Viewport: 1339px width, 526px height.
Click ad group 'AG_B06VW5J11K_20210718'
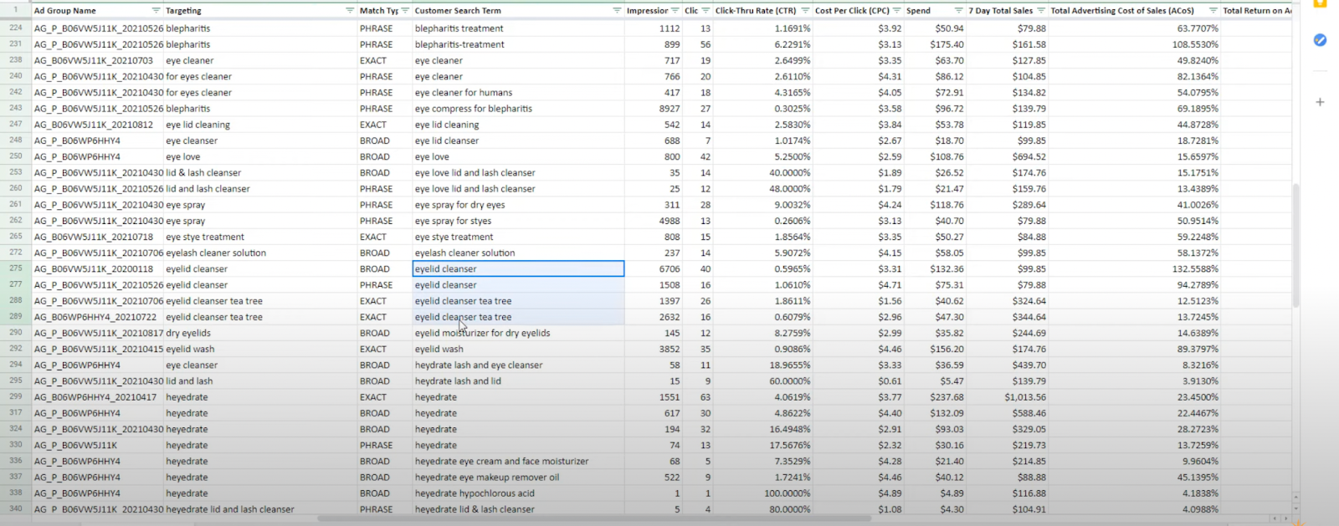[x=94, y=237]
